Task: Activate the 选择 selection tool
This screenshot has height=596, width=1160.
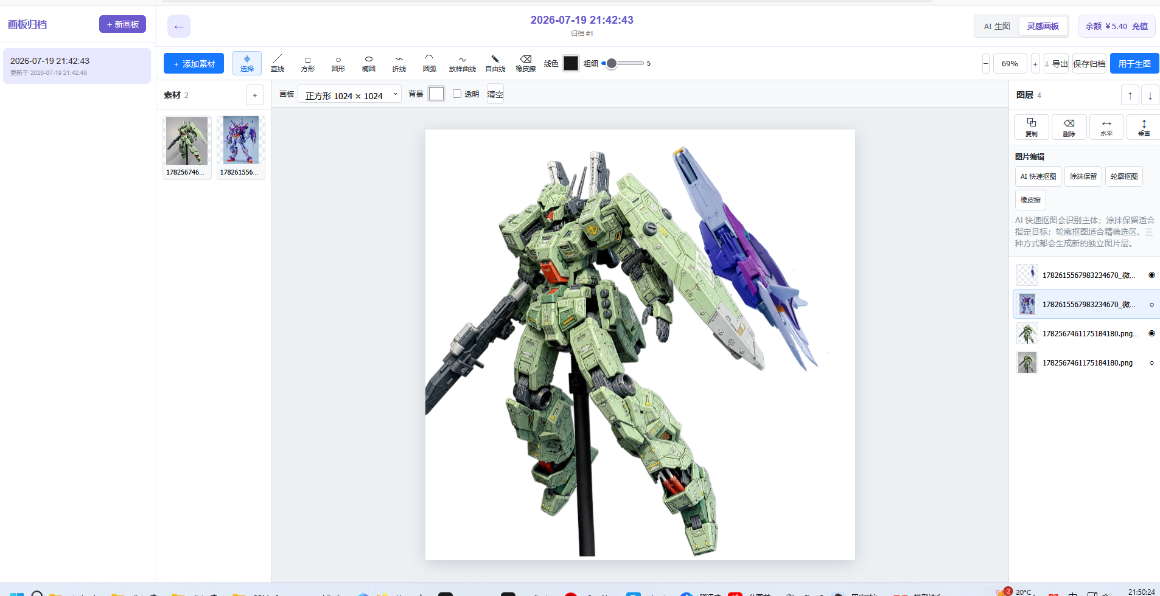Action: click(x=247, y=63)
